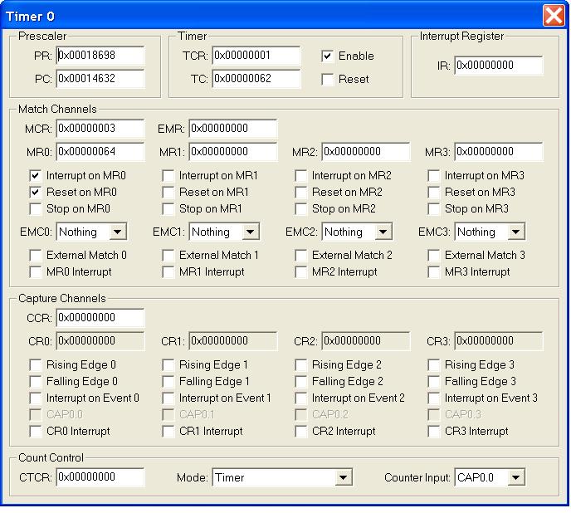Image resolution: width=571 pixels, height=513 pixels.
Task: Click the MR2 match register field
Action: pyautogui.click(x=366, y=152)
